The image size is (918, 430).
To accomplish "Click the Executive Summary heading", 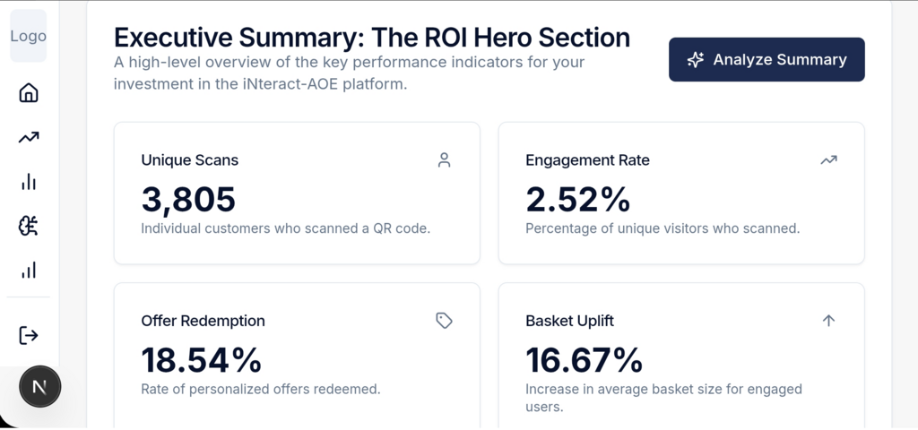I will tap(372, 38).
